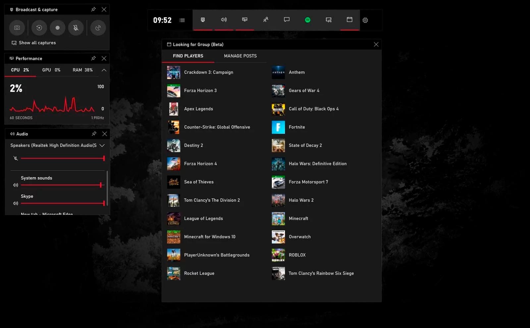This screenshot has height=328, width=530.
Task: Open Show all captures
Action: [34, 43]
